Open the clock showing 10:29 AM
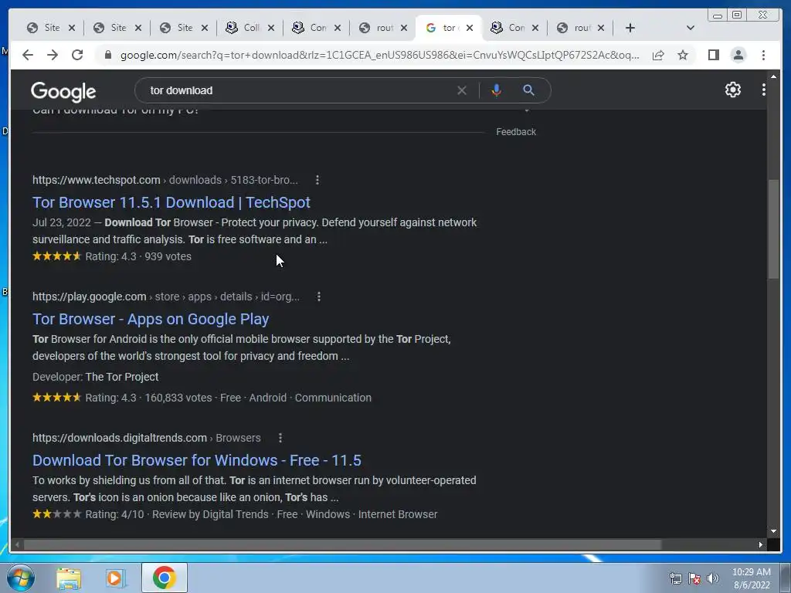 (x=751, y=578)
